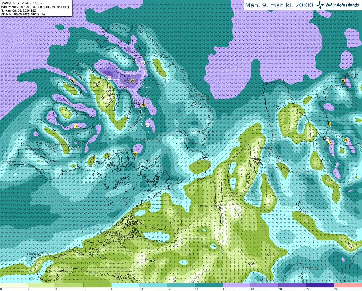Click the 14–16 m/s dark teal legend swatch

209,285
